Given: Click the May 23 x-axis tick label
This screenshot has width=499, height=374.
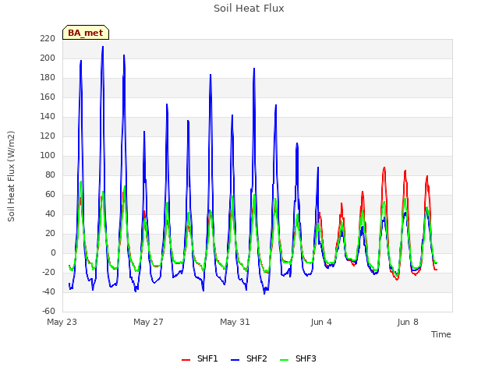Looking at the screenshot, I should [x=62, y=322].
